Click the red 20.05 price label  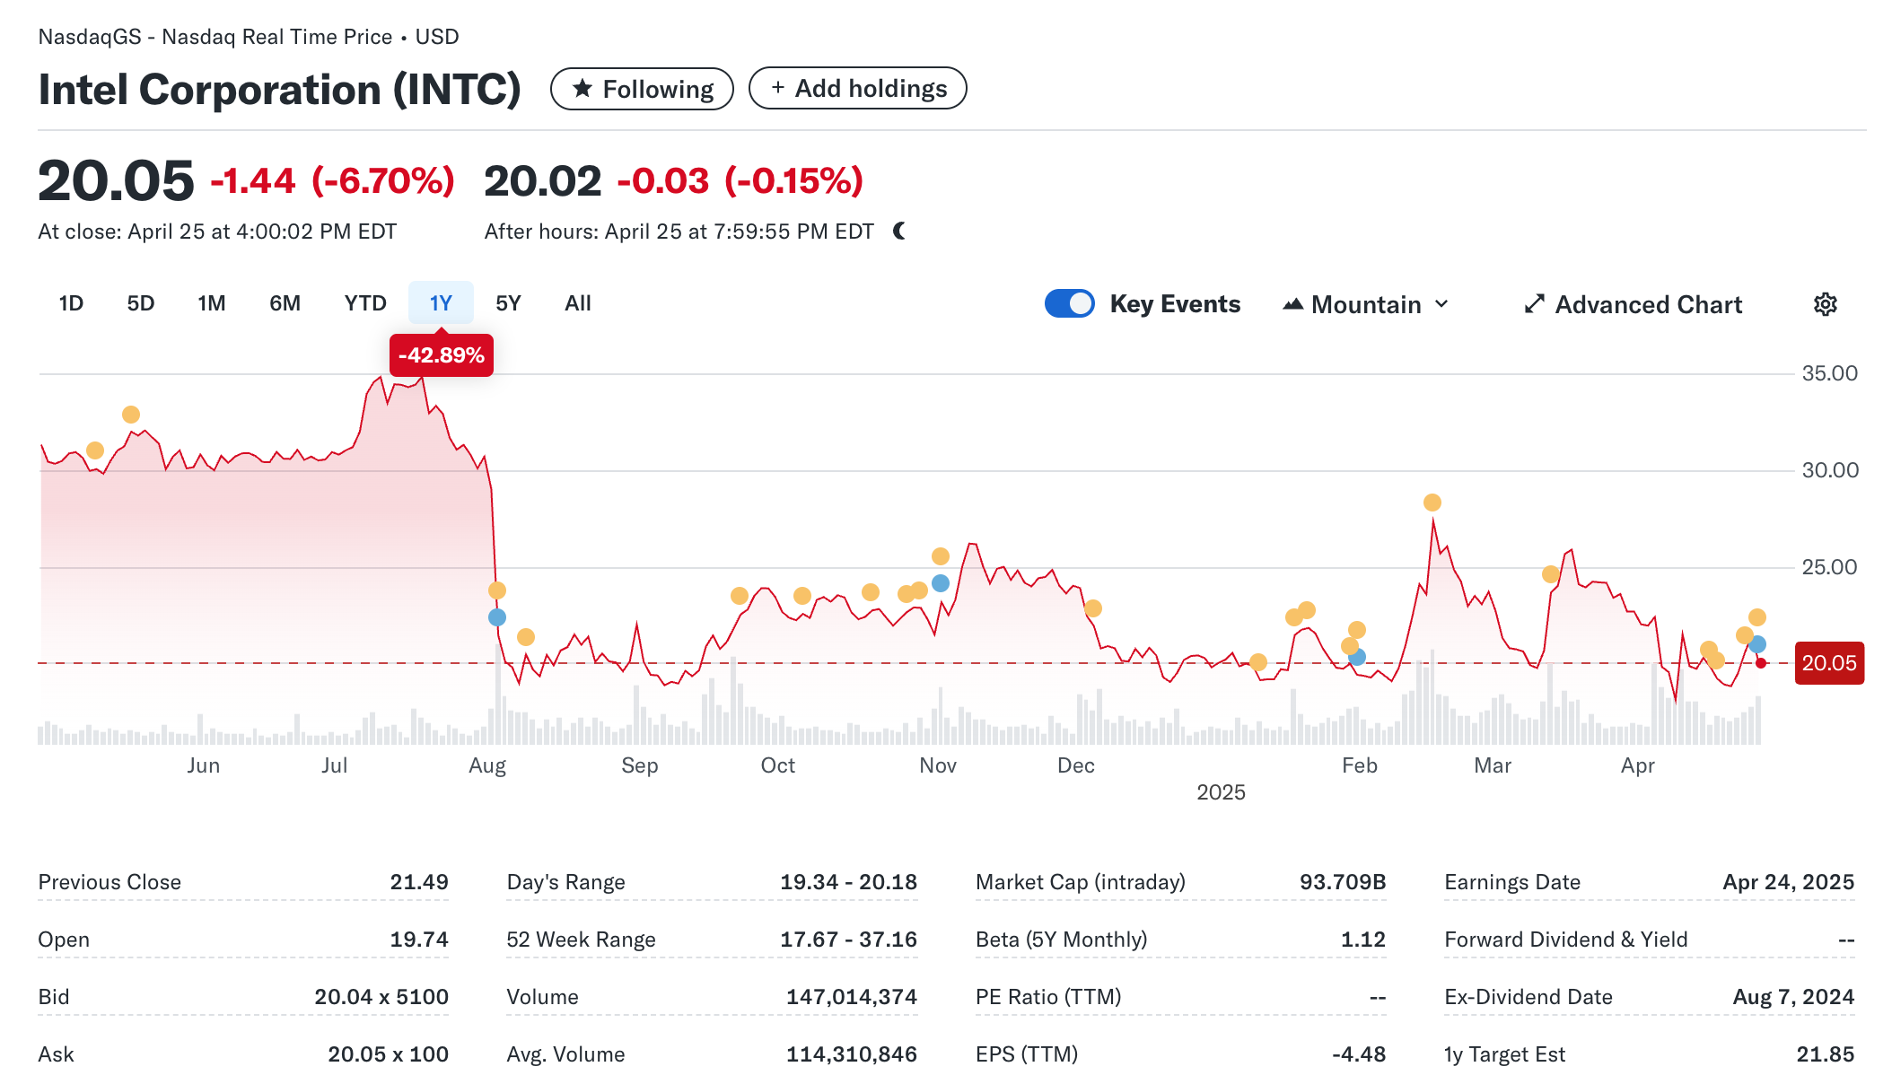tap(1828, 663)
